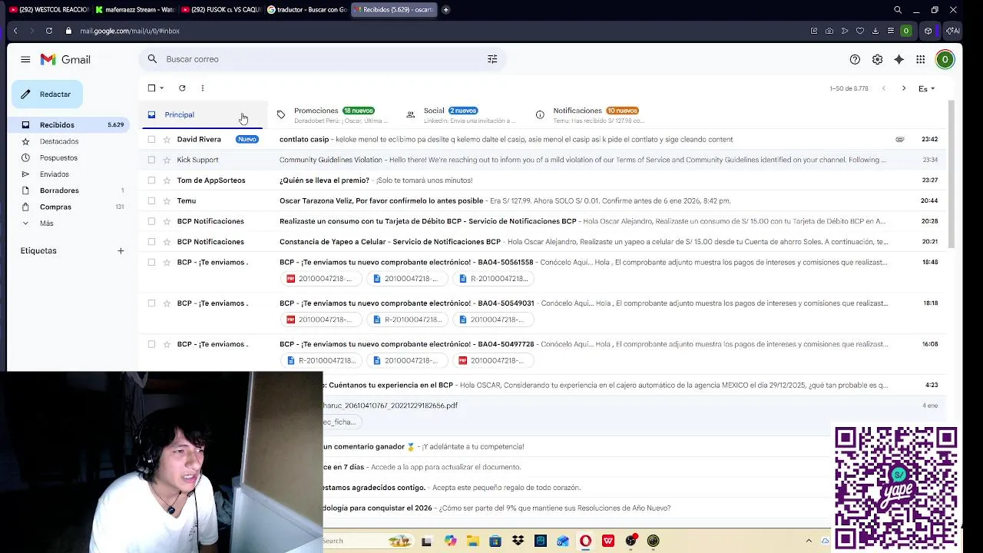Open input language Es dropdown
This screenshot has height=553, width=983.
(926, 88)
